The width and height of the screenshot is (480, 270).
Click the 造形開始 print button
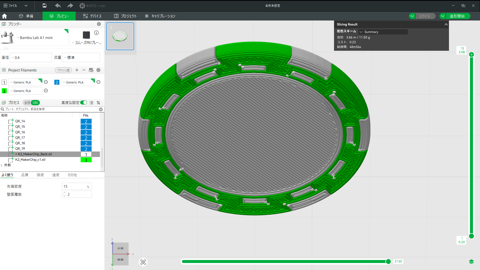[x=457, y=16]
